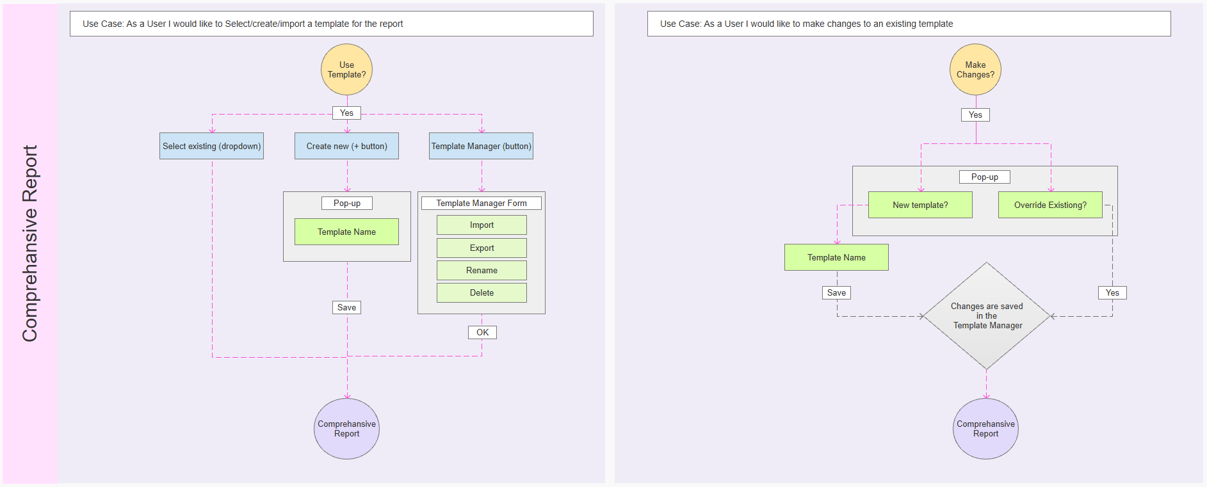Viewport: 1207px width, 487px height.
Task: Click the Pop-up label in left diagram
Action: coord(347,204)
